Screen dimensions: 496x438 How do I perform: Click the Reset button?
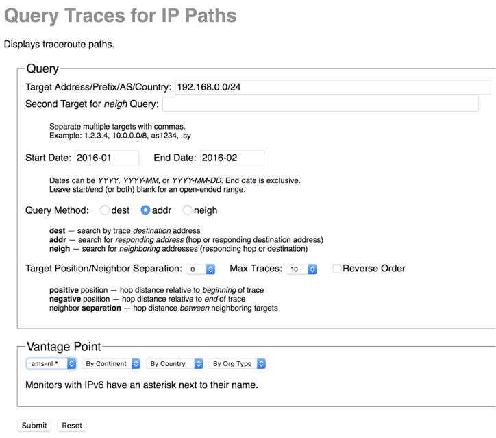(72, 426)
